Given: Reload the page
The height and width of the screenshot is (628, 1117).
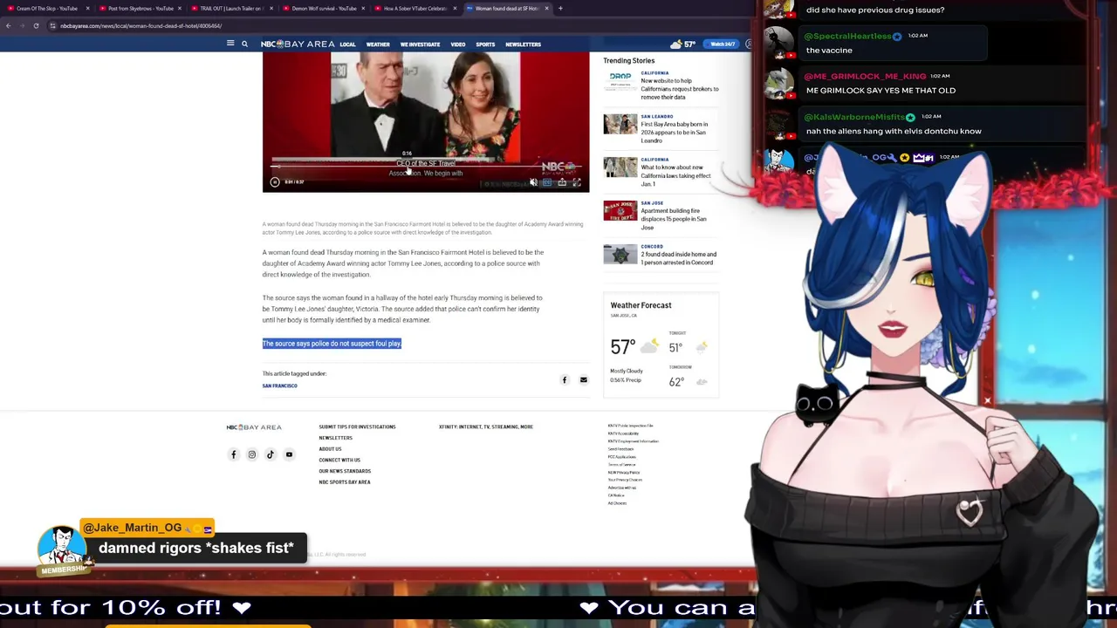Looking at the screenshot, I should [x=36, y=25].
